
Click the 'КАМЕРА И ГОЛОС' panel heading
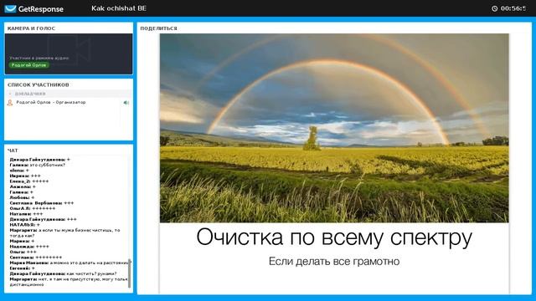31,28
